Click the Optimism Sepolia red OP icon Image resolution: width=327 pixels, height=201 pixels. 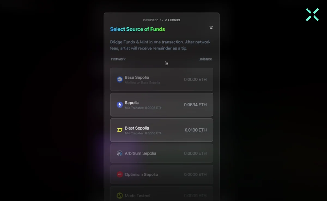[x=120, y=174]
